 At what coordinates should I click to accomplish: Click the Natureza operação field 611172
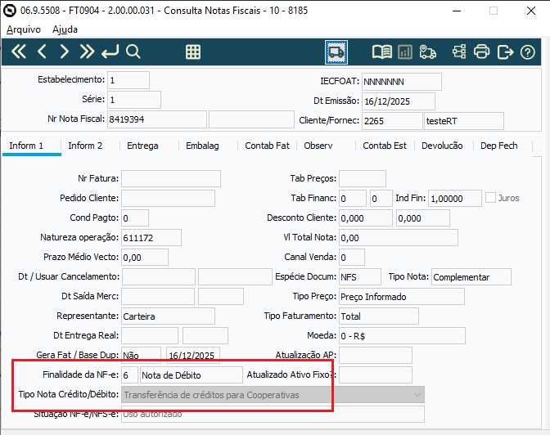tap(151, 238)
